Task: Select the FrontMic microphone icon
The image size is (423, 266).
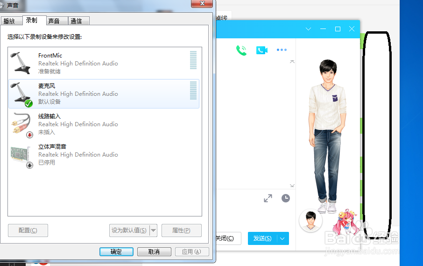Action: click(x=21, y=63)
